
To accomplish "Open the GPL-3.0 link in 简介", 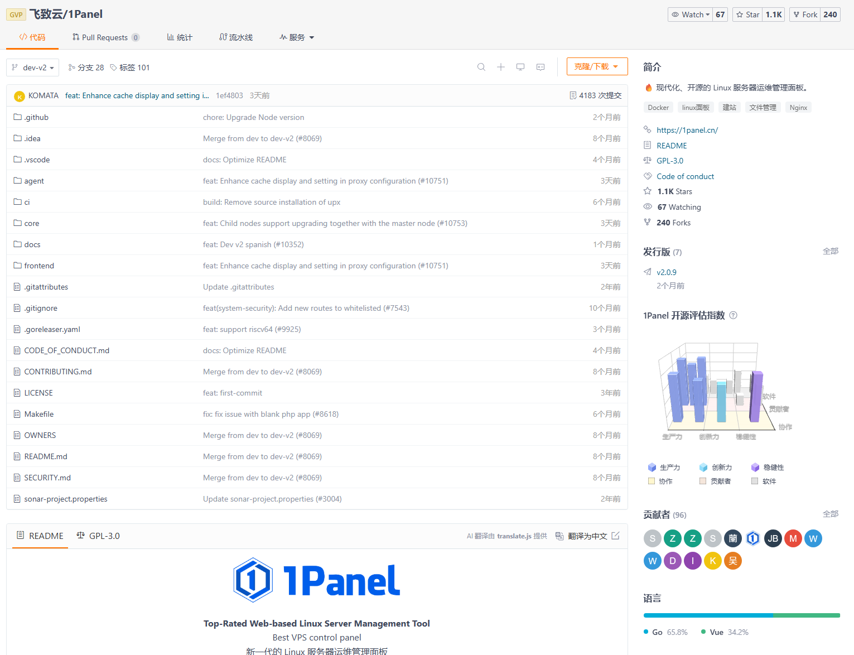I will (670, 161).
